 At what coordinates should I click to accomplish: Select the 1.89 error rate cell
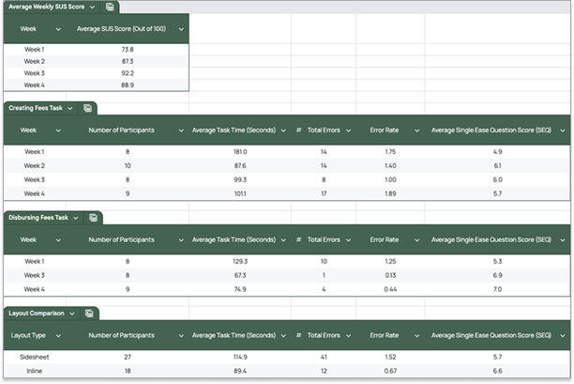click(x=390, y=193)
